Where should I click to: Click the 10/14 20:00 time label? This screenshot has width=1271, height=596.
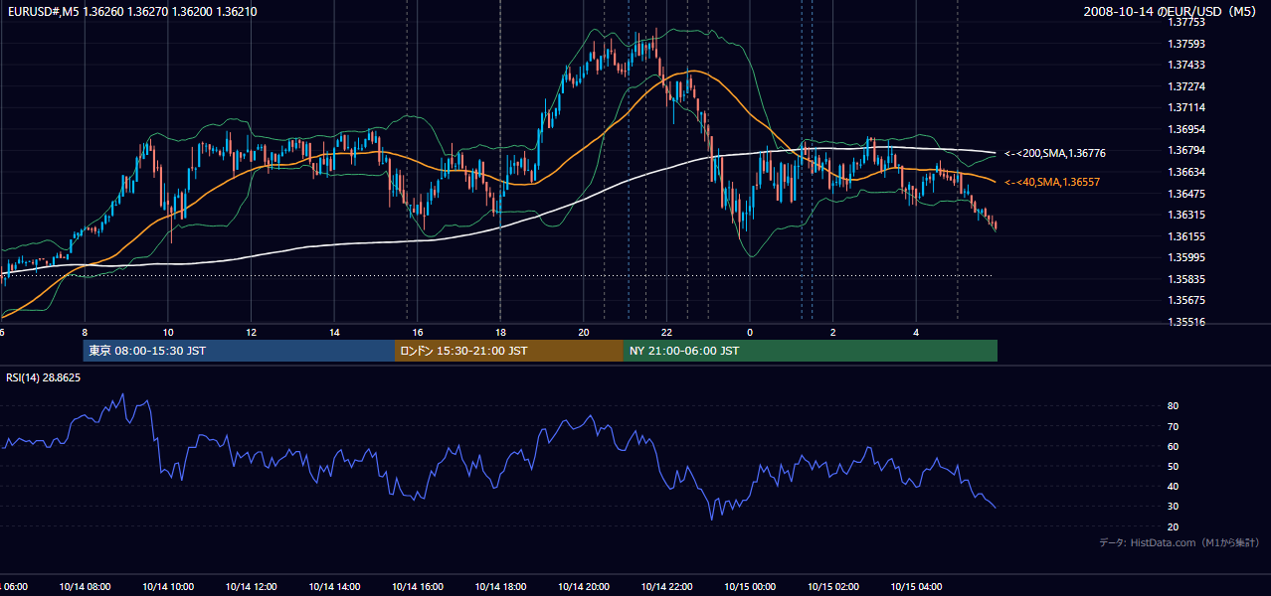[584, 587]
